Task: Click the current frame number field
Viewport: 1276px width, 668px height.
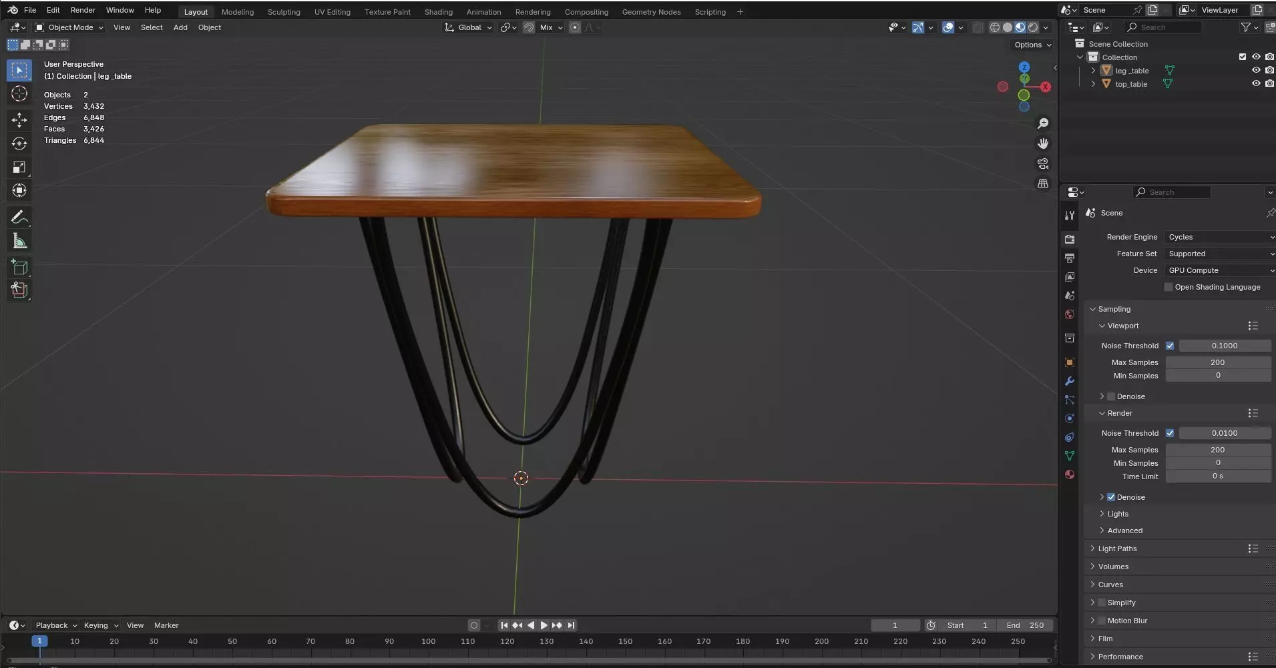Action: pos(895,625)
